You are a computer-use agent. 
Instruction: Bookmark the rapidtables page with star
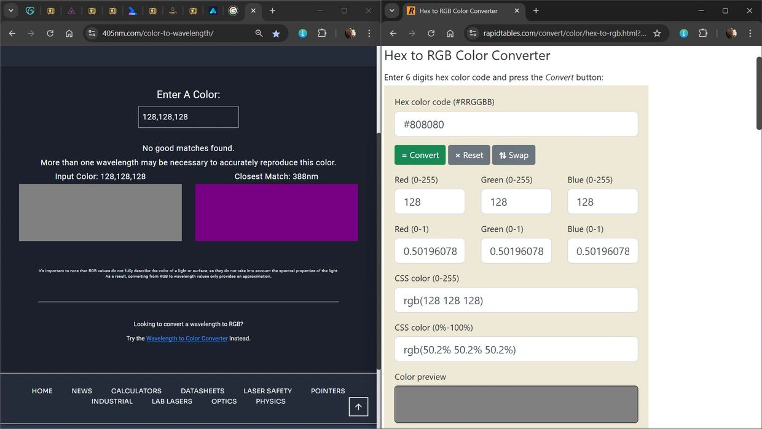coord(657,33)
